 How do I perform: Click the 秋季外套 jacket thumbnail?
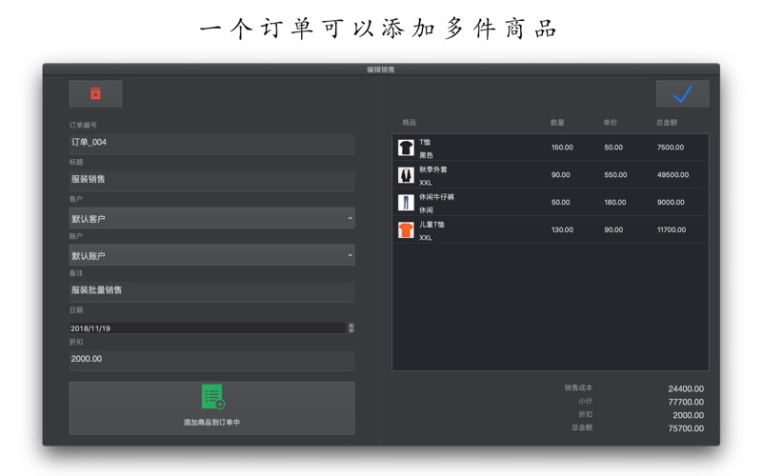406,175
